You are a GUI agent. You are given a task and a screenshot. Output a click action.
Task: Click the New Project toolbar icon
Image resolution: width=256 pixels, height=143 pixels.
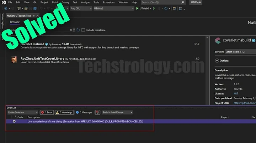pos(19,8)
